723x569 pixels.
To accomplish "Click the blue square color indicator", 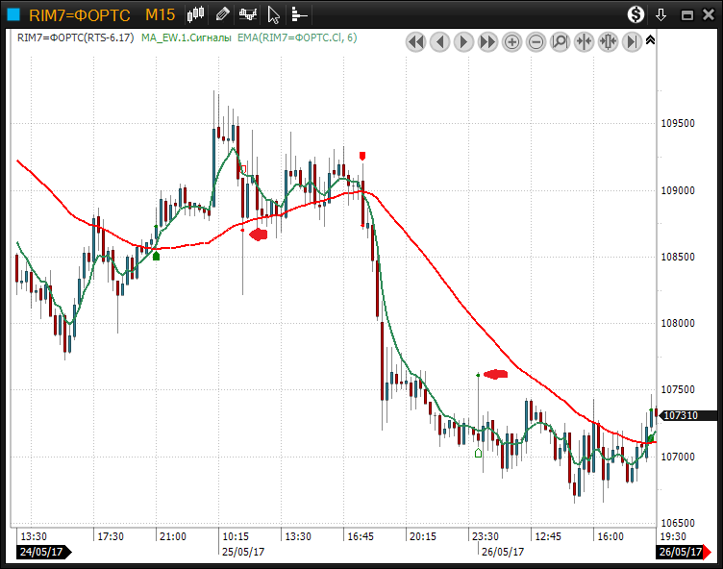I will click(12, 14).
